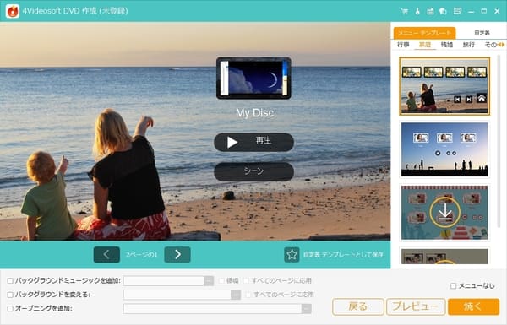Select the 行事 template category
The width and height of the screenshot is (507, 325).
coord(403,45)
